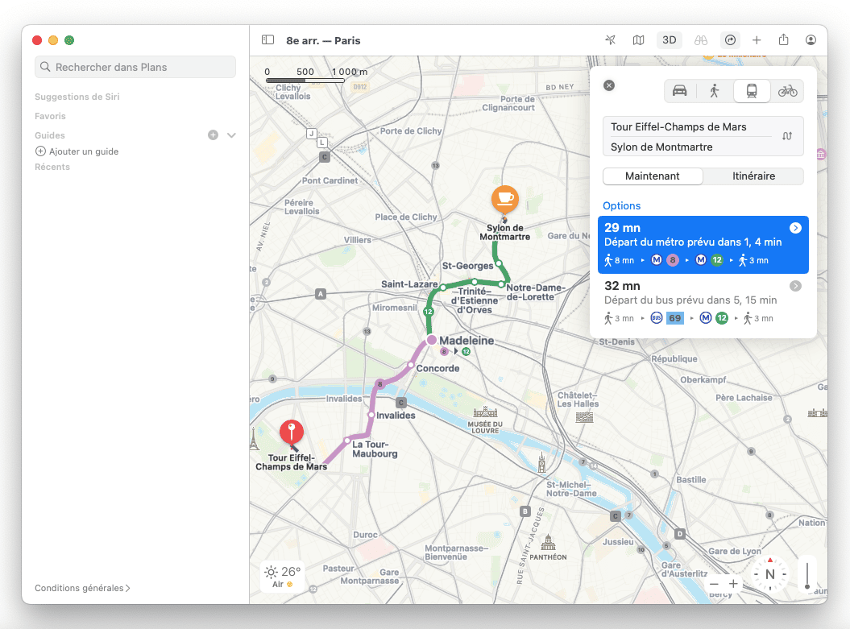Click the Trinité-d'Estienne d'Orves label

[x=475, y=300]
